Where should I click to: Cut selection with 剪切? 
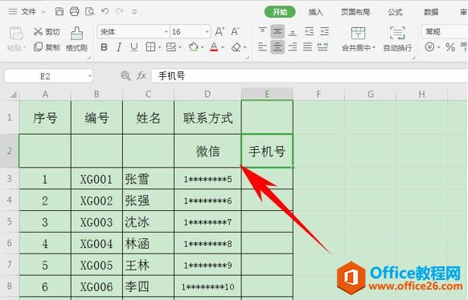[47, 31]
